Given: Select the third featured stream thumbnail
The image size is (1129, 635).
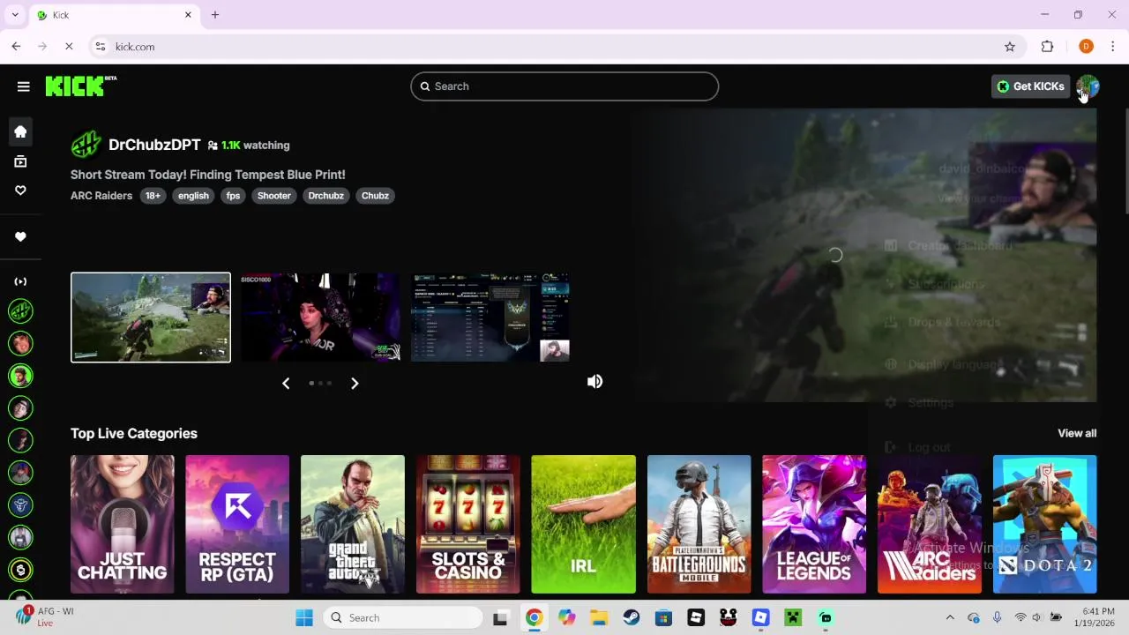Looking at the screenshot, I should pos(490,317).
